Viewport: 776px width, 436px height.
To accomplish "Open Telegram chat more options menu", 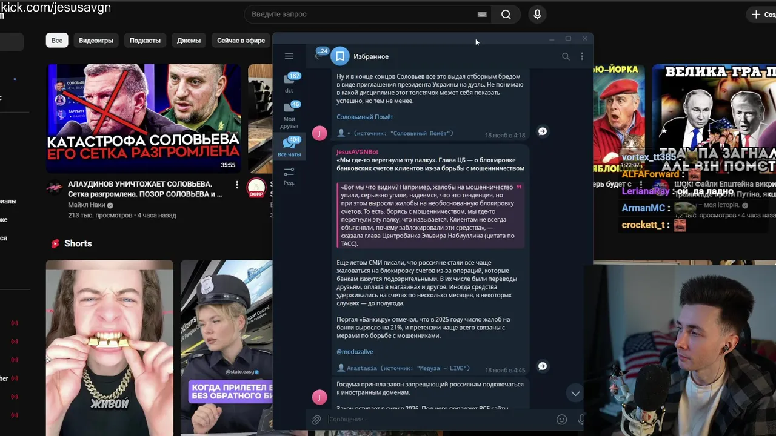I will 582,56.
